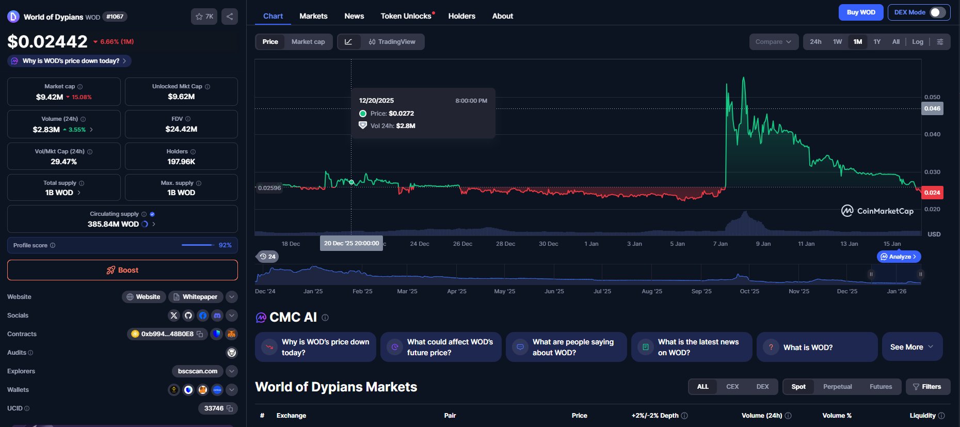Click the share icon beside watchlist star
The width and height of the screenshot is (960, 427).
tap(230, 17)
